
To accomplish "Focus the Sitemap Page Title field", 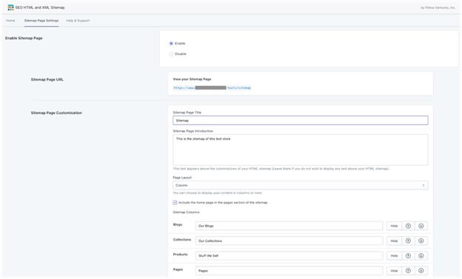I will pyautogui.click(x=301, y=121).
